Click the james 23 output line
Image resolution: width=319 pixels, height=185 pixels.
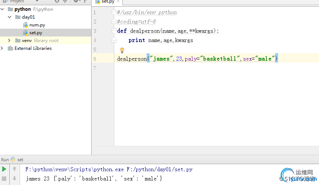pyautogui.click(x=94, y=179)
